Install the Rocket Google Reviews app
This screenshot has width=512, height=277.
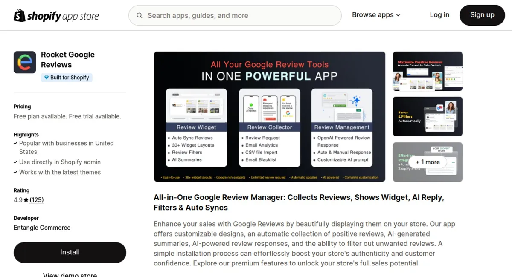tap(70, 252)
